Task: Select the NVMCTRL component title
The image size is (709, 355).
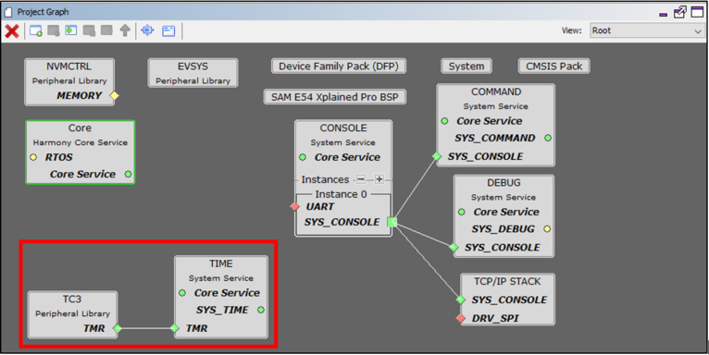Action: 68,67
